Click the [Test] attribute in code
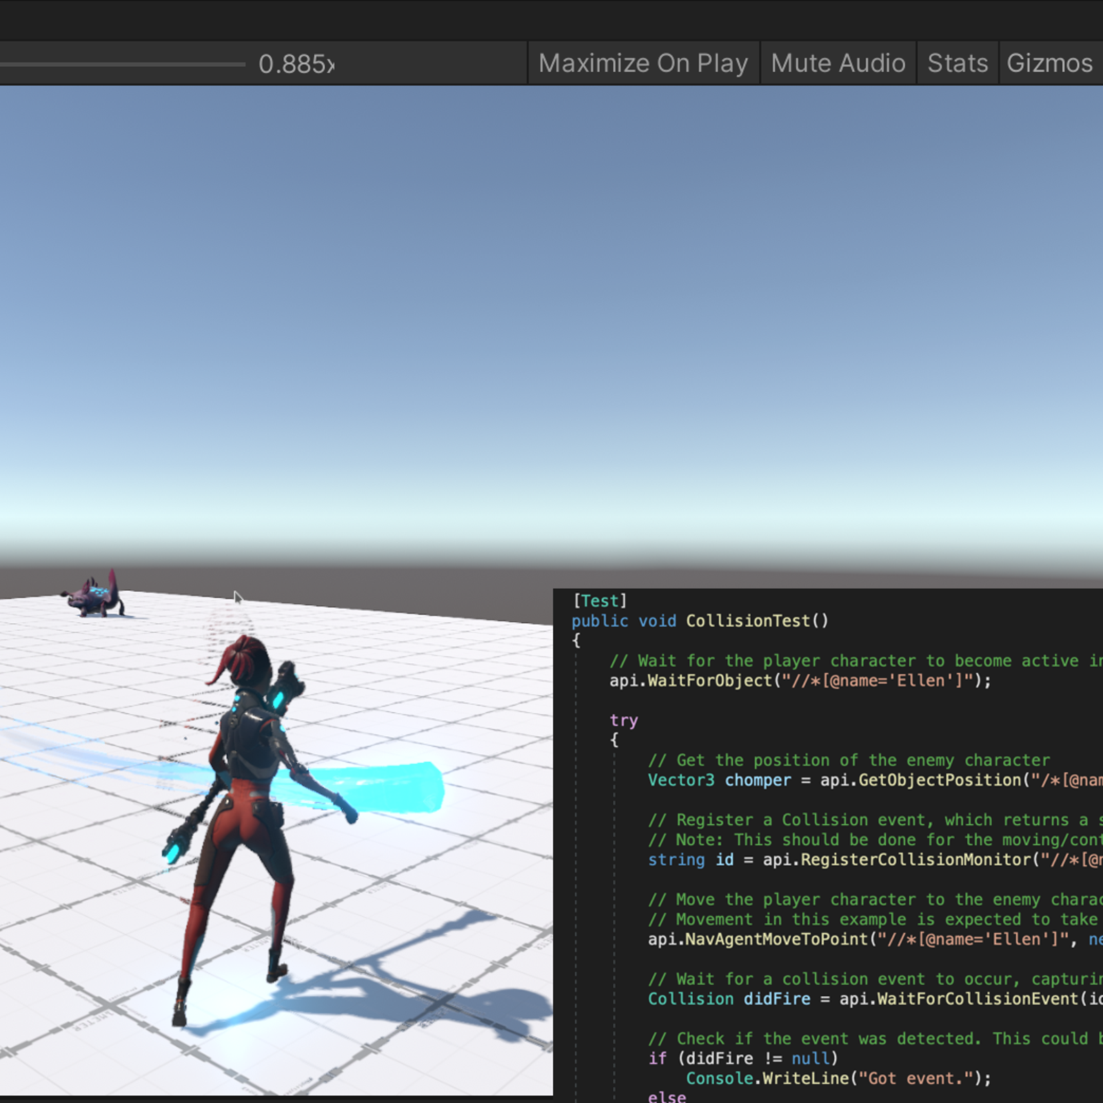The height and width of the screenshot is (1103, 1103). 600,600
